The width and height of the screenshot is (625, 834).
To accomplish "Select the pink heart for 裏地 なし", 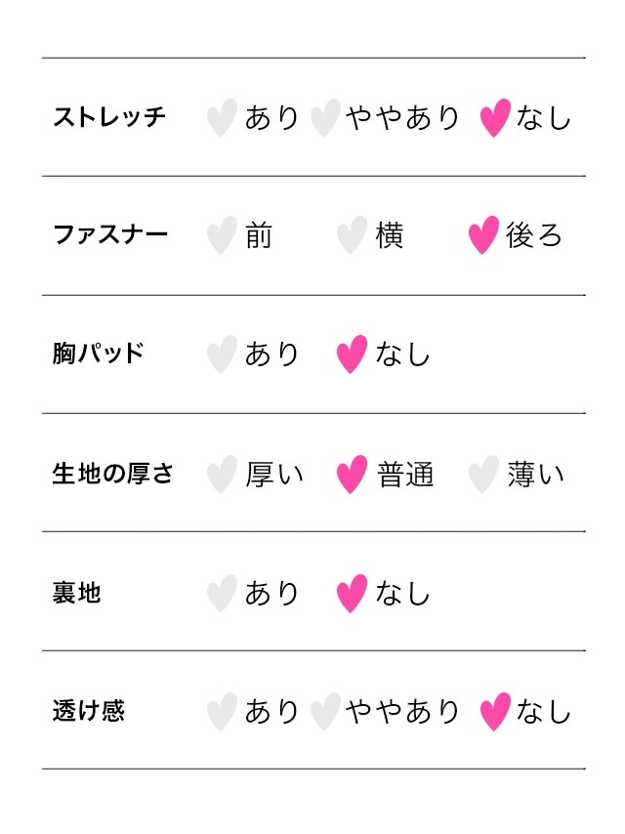I will pos(352,594).
